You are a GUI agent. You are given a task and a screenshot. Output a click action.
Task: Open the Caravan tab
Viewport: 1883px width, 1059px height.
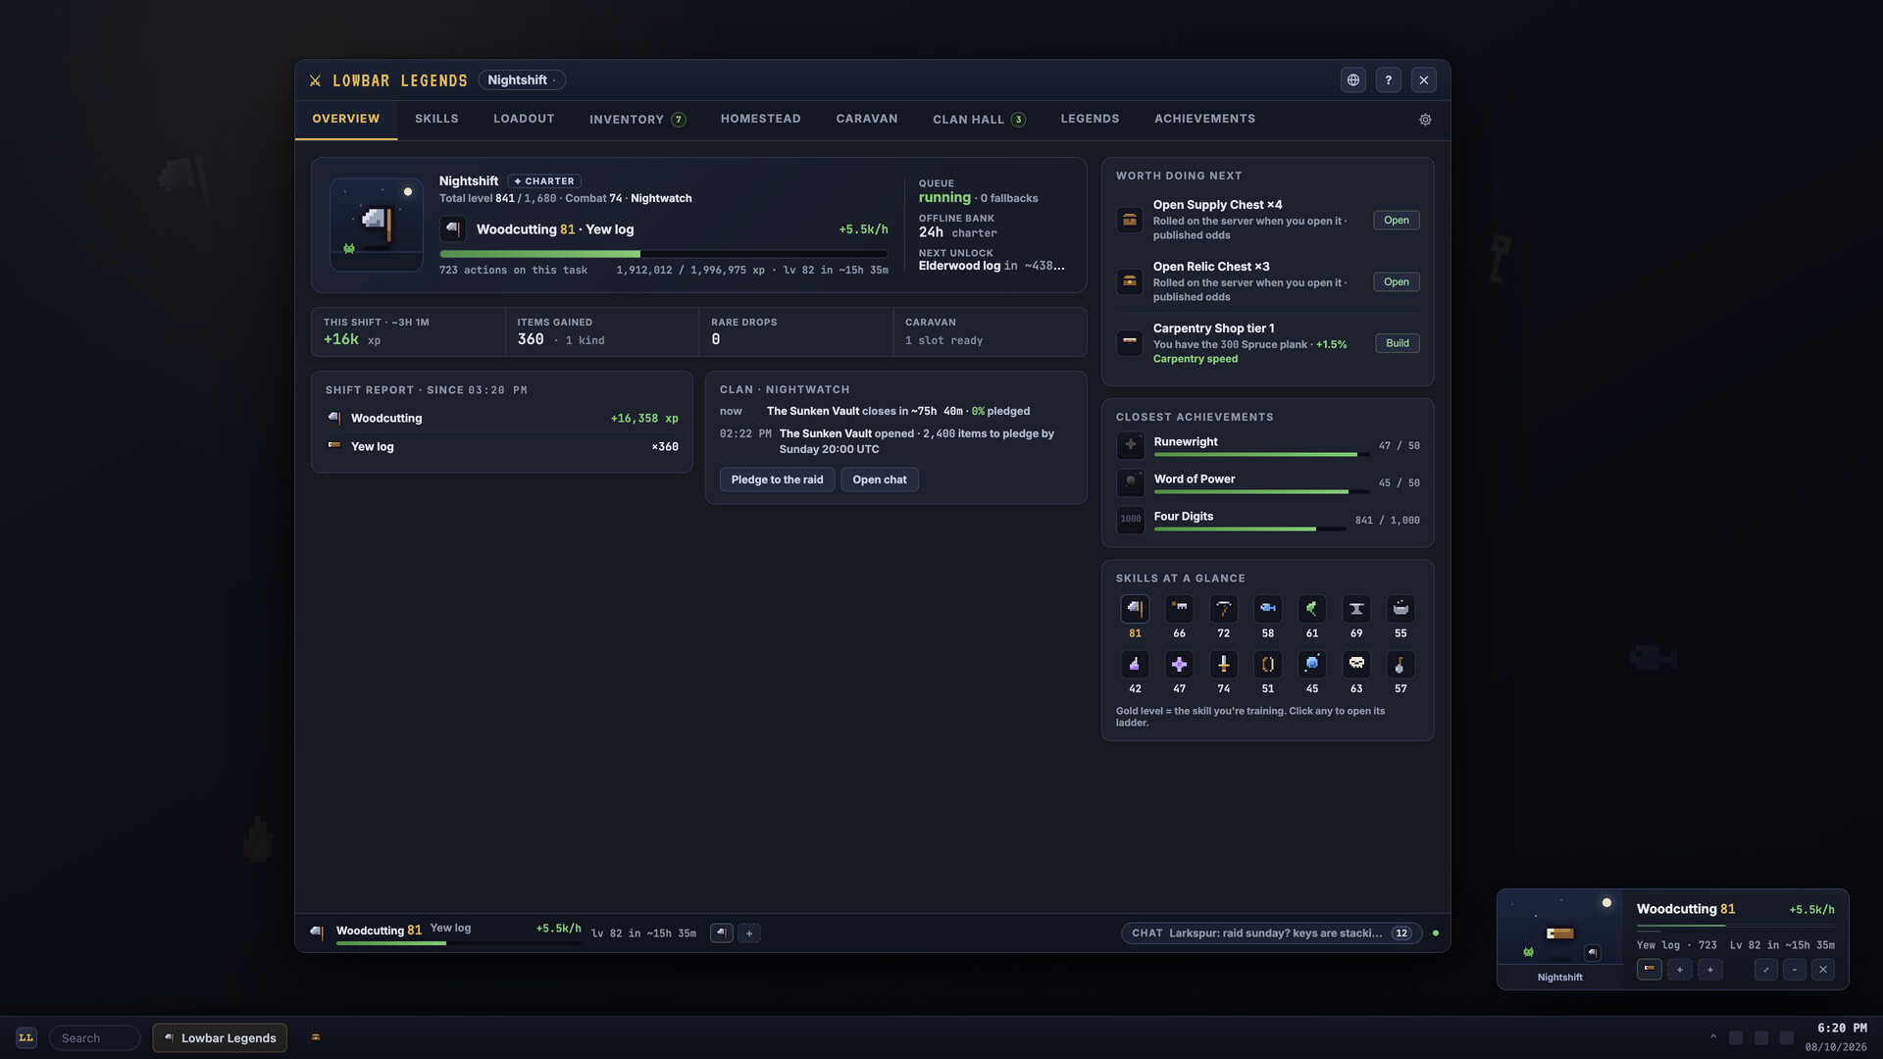click(867, 119)
